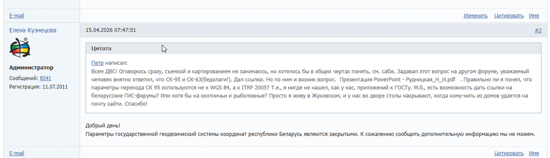This screenshot has width=550, height=158.
Task: Click Имя below the Беларусь reply
Action: coord(534,153)
